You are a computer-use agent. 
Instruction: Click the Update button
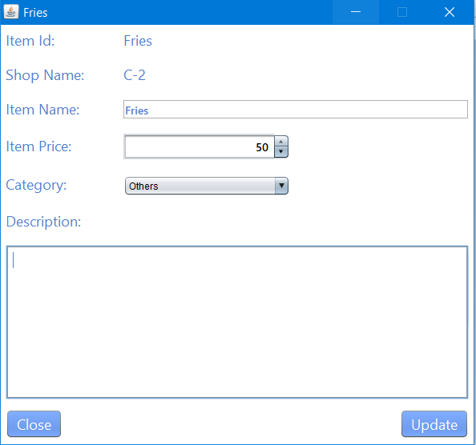434,424
